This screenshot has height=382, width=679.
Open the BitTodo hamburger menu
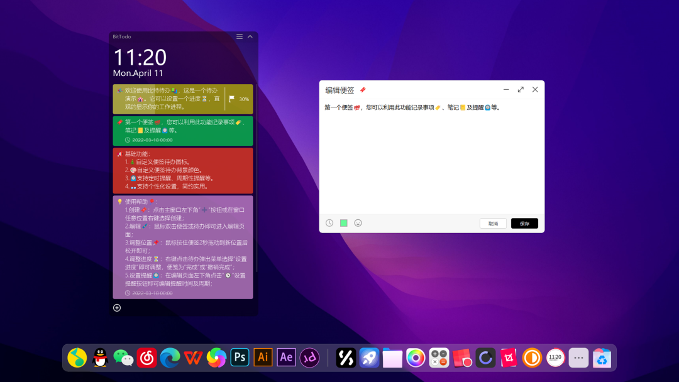point(239,36)
